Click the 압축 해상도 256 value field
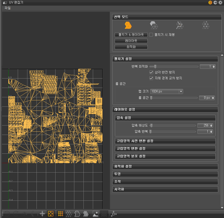Viewport: 224px width, 218px height. point(203,126)
